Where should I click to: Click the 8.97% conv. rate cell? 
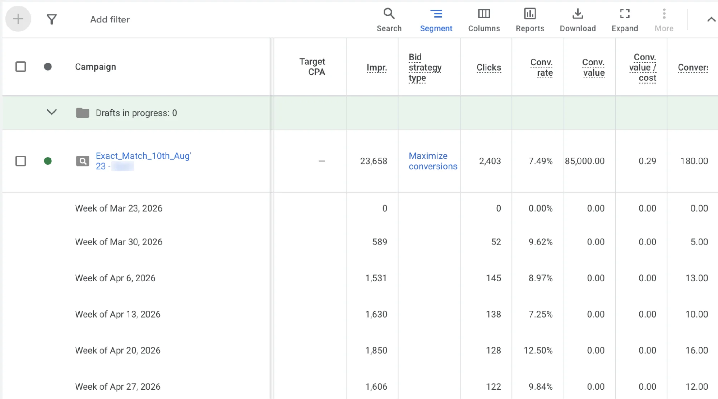click(541, 278)
